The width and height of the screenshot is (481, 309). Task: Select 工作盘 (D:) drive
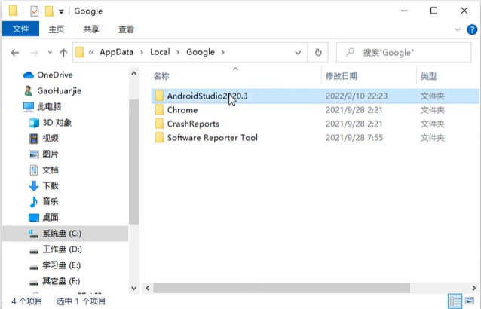coord(62,249)
